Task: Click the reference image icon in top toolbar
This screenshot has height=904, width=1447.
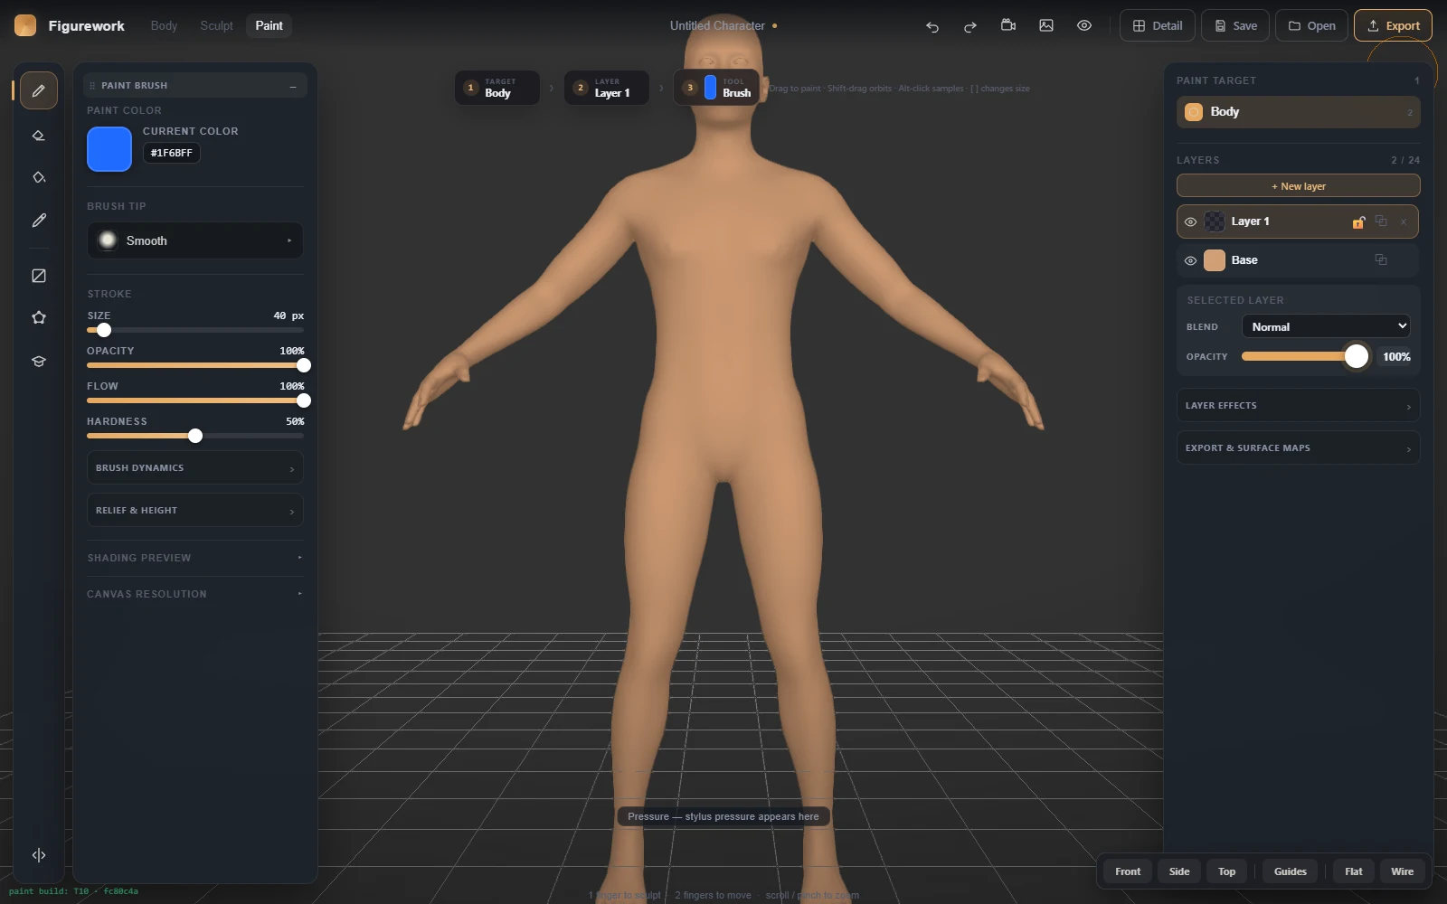Action: pos(1046,25)
